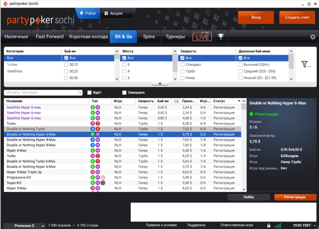Check the Средний ($20 - $55) range

[x=240, y=71]
